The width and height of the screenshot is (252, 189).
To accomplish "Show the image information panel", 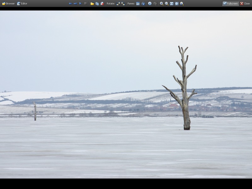I will tap(150, 3).
